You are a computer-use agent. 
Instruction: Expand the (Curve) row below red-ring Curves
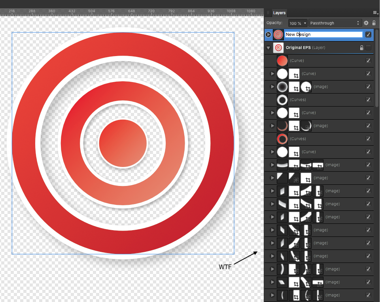tap(272, 152)
